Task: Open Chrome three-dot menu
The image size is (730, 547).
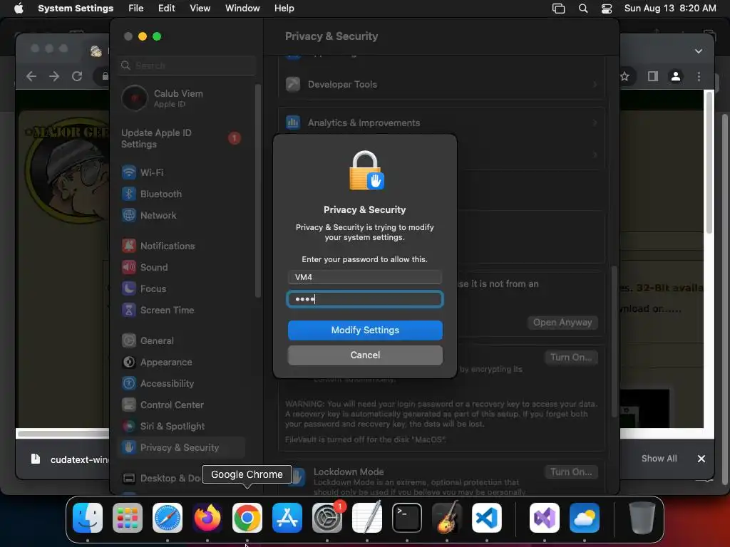Action: [x=699, y=76]
